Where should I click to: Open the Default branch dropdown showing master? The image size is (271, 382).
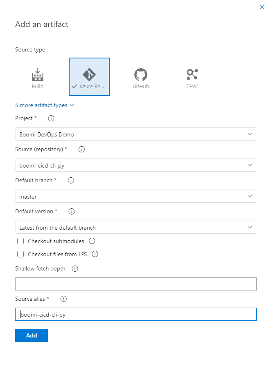(136, 196)
